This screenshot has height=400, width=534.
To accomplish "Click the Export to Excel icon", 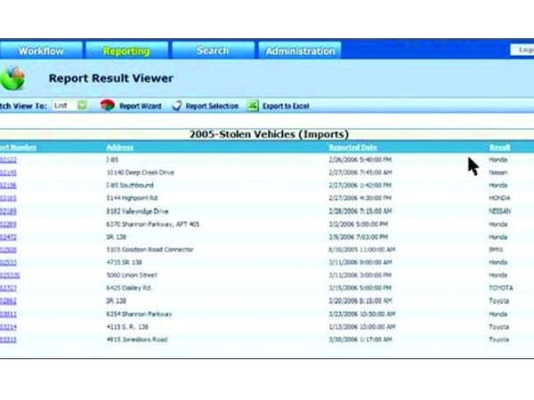I will [x=253, y=106].
